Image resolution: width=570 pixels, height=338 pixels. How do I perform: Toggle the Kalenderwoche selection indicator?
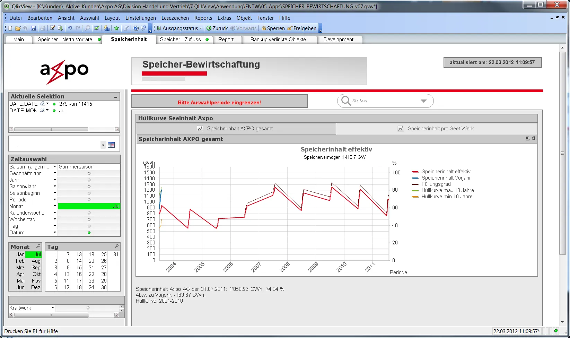pyautogui.click(x=89, y=213)
